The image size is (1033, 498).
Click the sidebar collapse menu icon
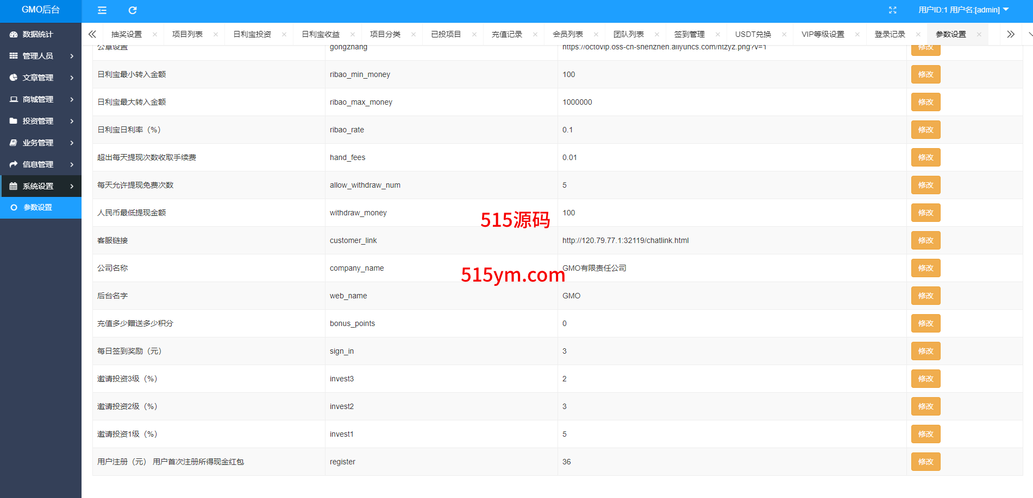[x=102, y=10]
